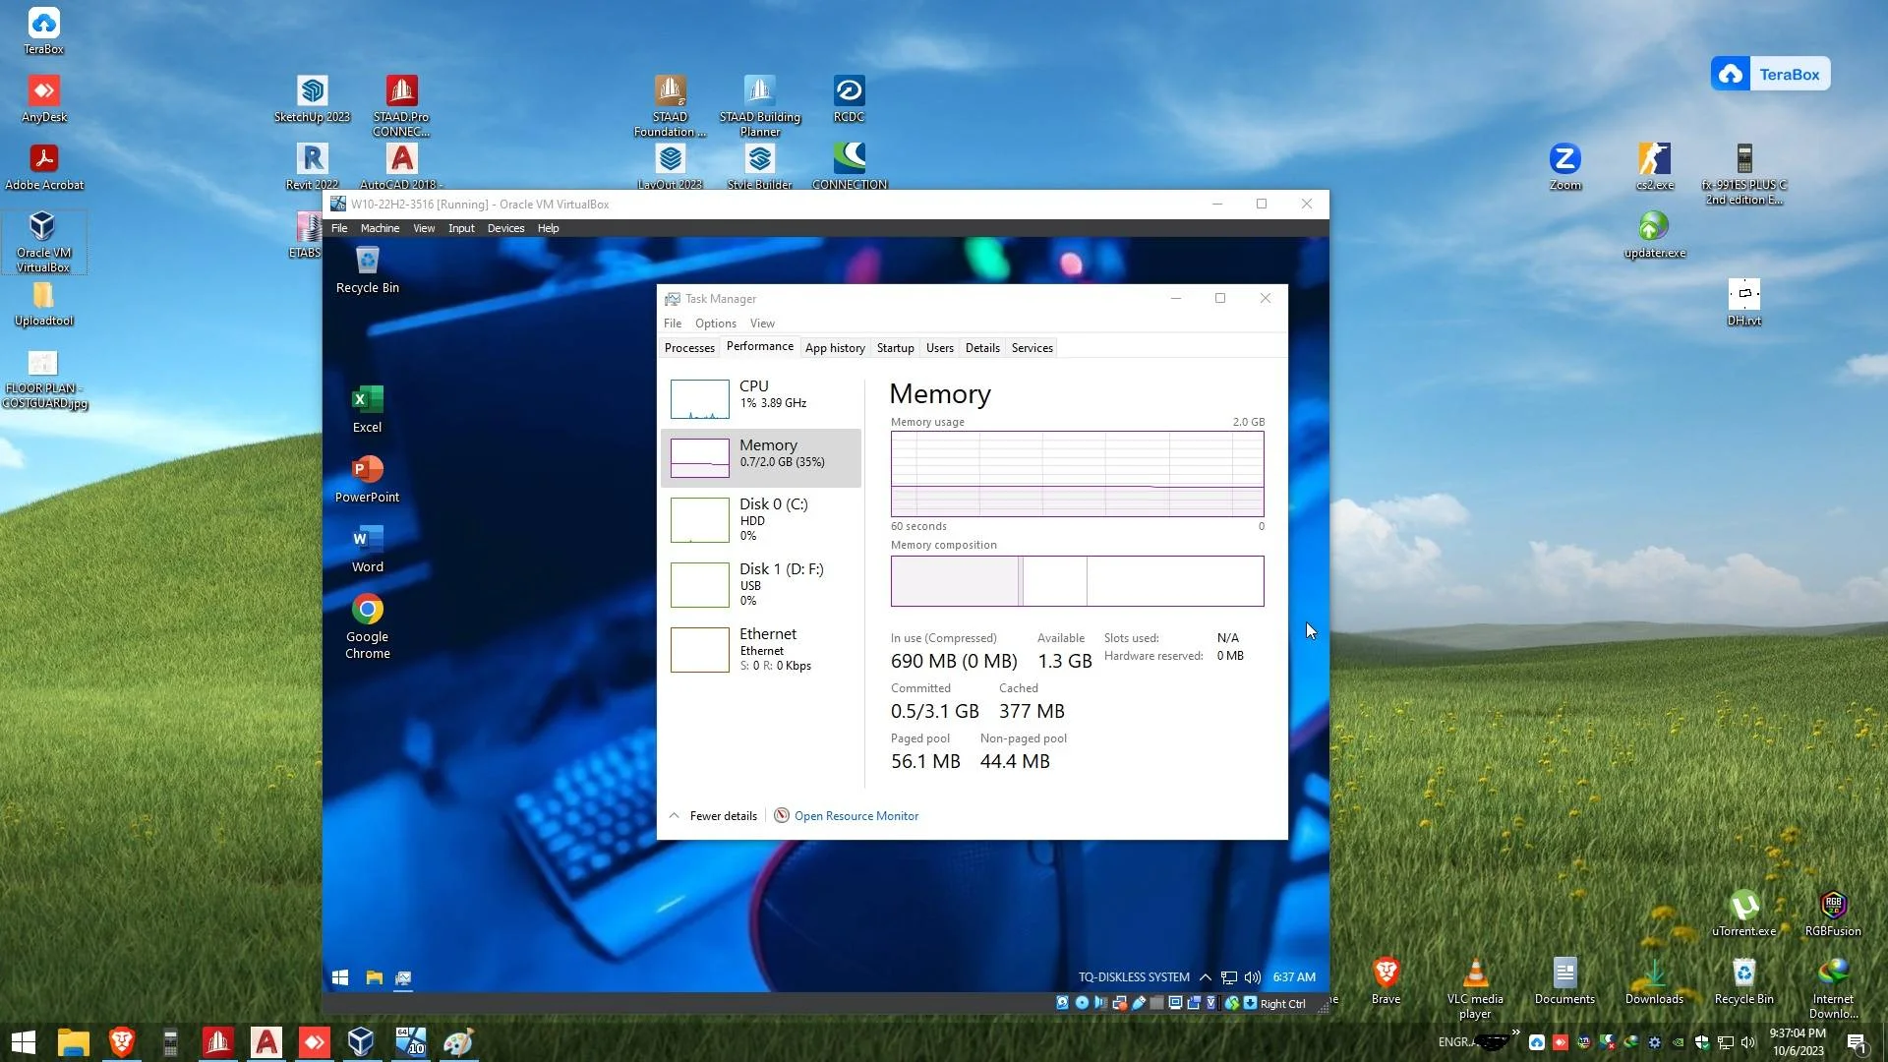Click the Memory composition bar
1888x1062 pixels.
pos(1077,581)
